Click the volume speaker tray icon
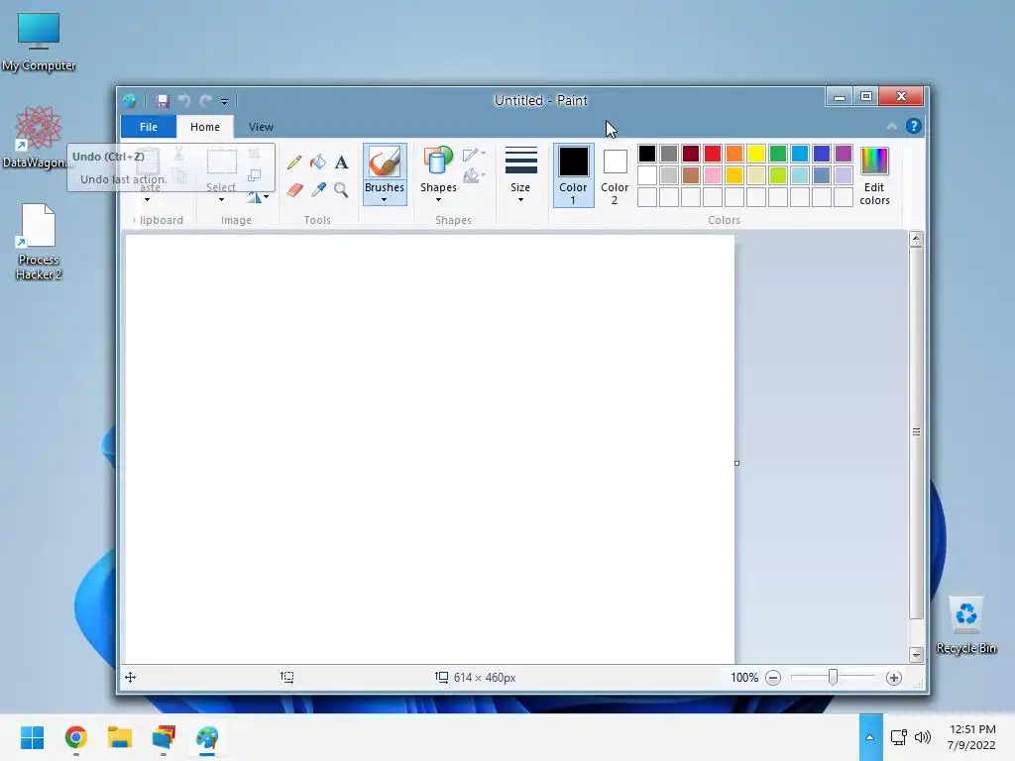 point(923,737)
